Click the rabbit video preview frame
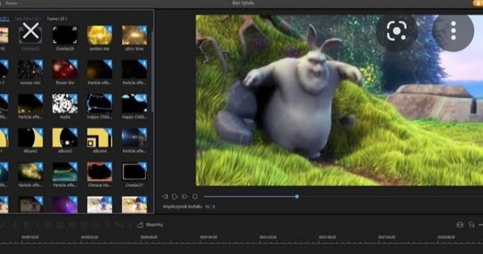This screenshot has height=254, width=483. (339, 100)
